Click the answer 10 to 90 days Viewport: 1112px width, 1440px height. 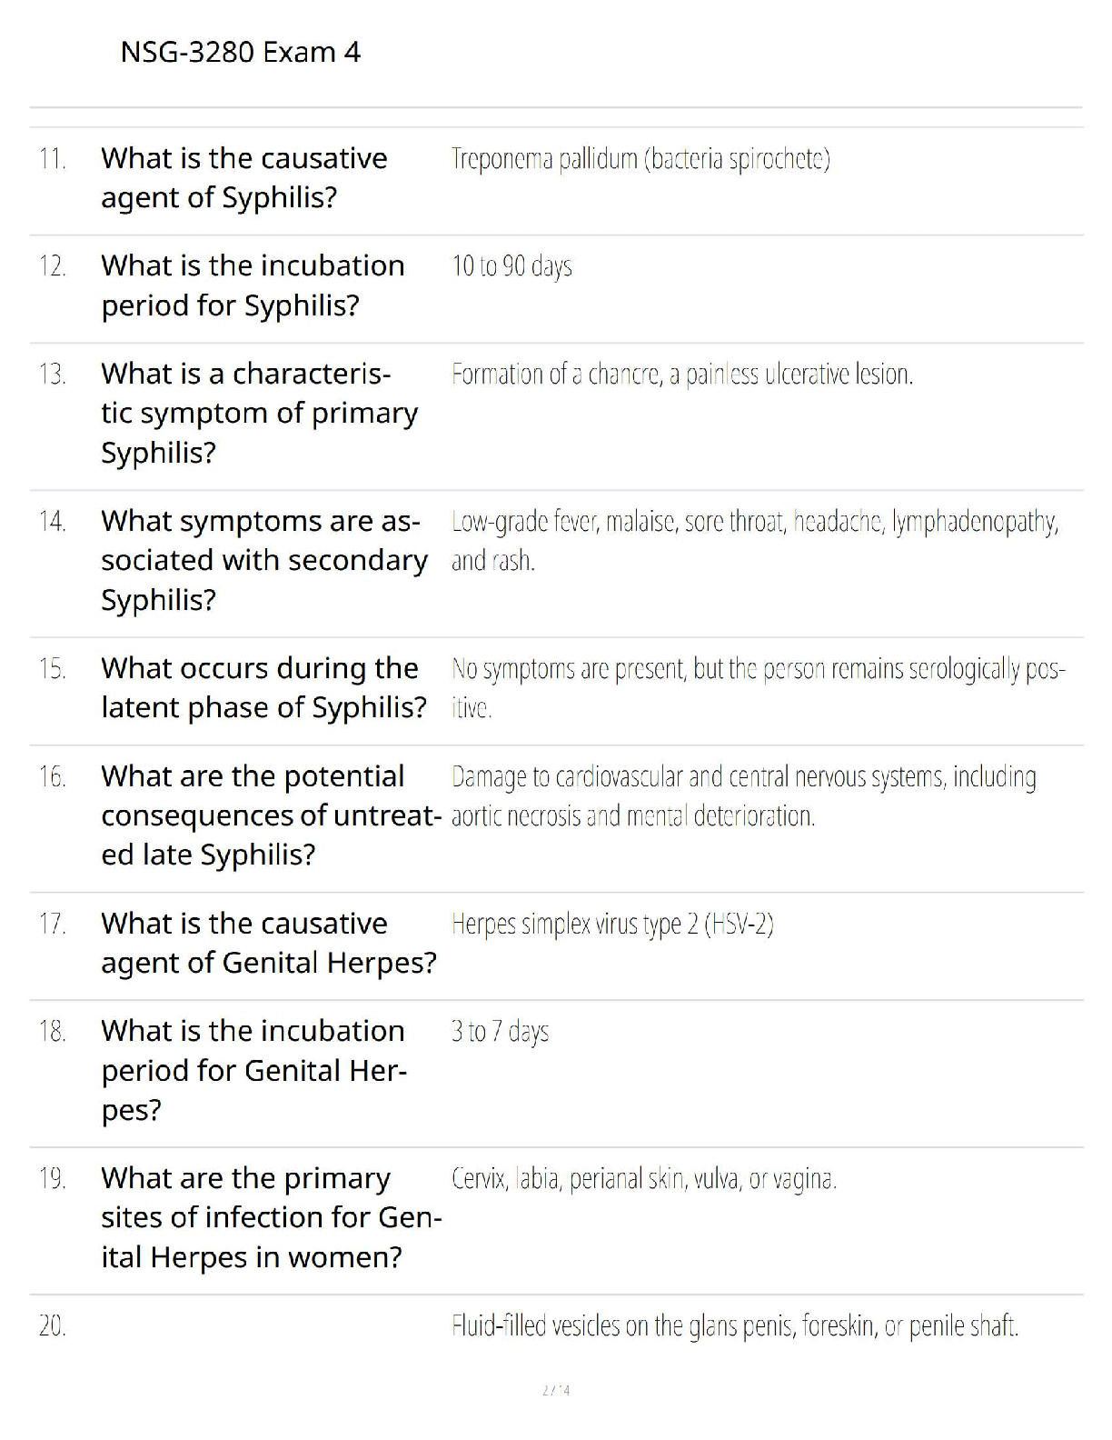[x=511, y=266]
